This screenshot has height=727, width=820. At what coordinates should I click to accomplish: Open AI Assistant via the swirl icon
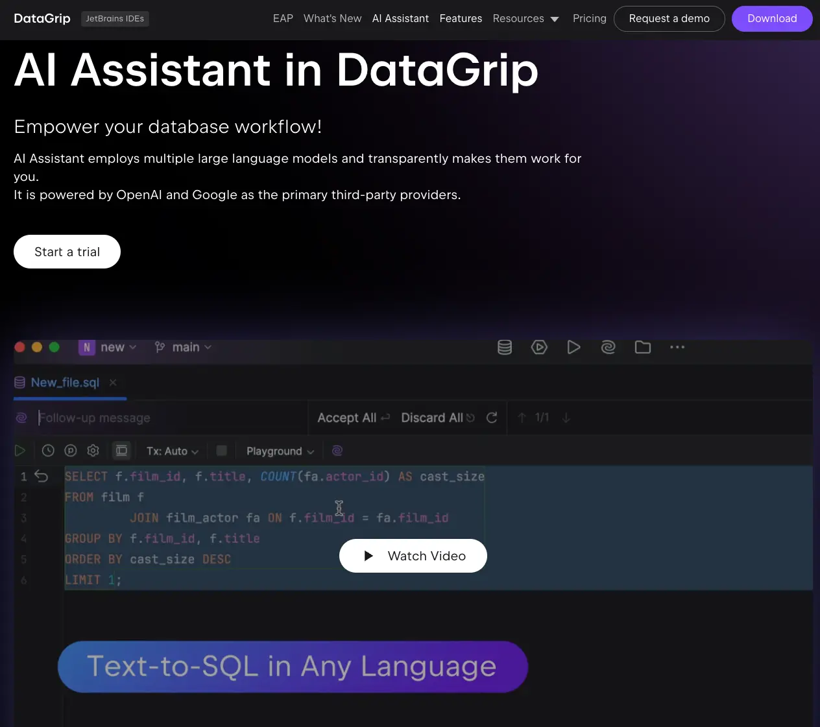coord(608,347)
